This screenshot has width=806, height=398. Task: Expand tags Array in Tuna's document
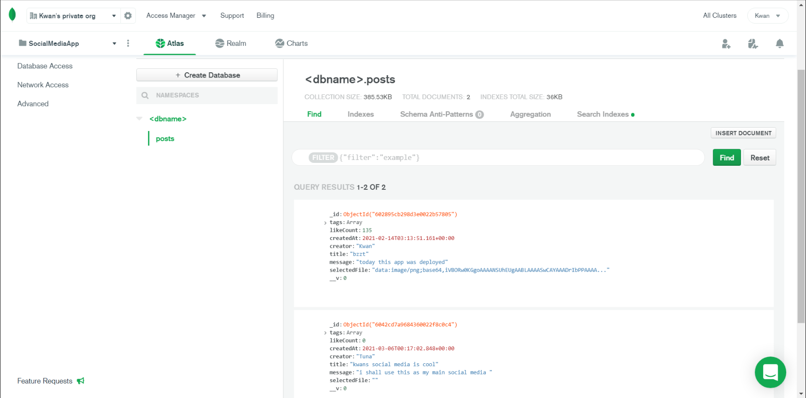click(x=325, y=333)
